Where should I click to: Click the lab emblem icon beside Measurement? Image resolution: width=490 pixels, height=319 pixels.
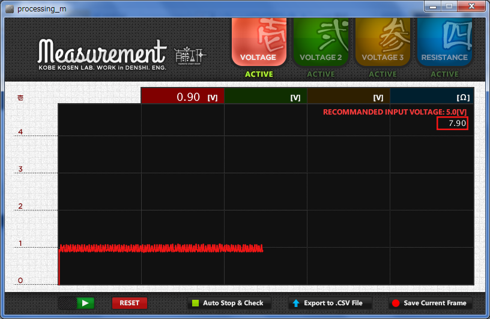click(x=189, y=56)
